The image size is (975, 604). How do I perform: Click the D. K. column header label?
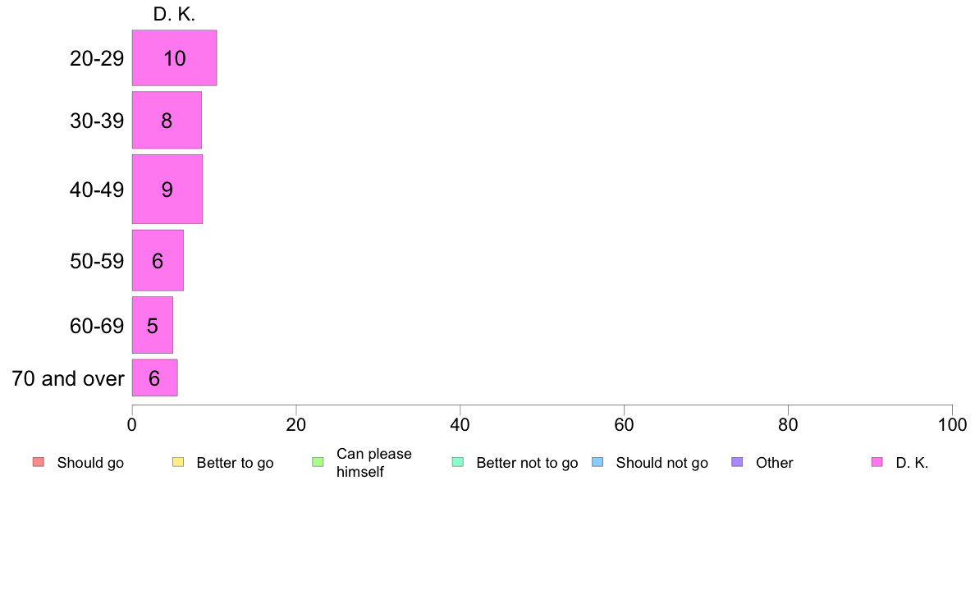(174, 14)
